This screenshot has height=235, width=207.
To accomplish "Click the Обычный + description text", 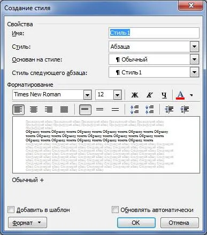I will (28, 180).
